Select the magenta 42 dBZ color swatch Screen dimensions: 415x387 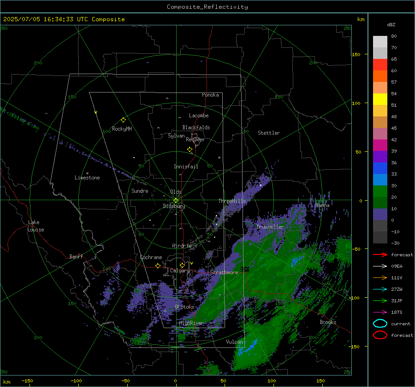[380, 145]
